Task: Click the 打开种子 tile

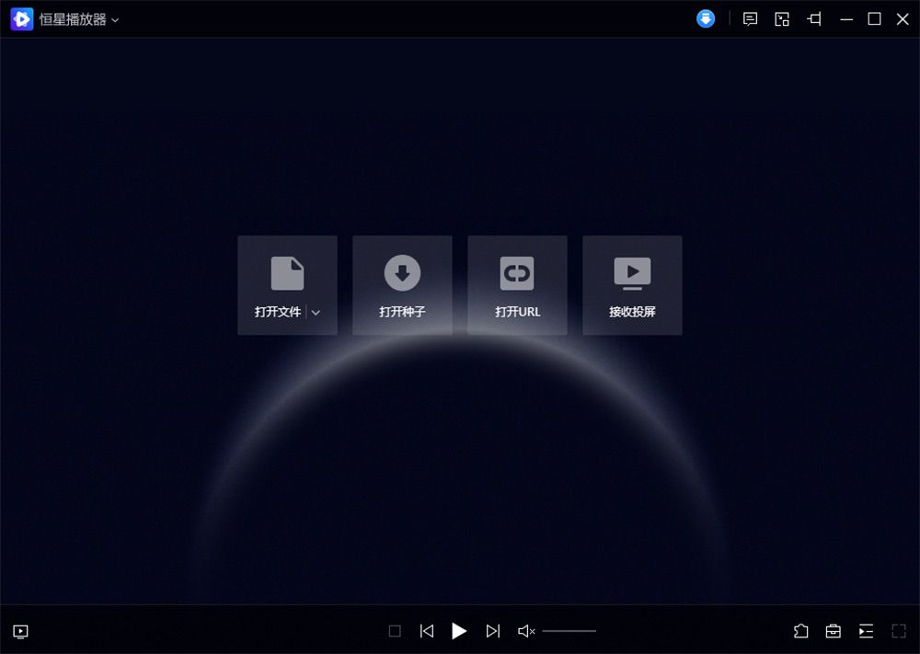Action: pyautogui.click(x=402, y=285)
